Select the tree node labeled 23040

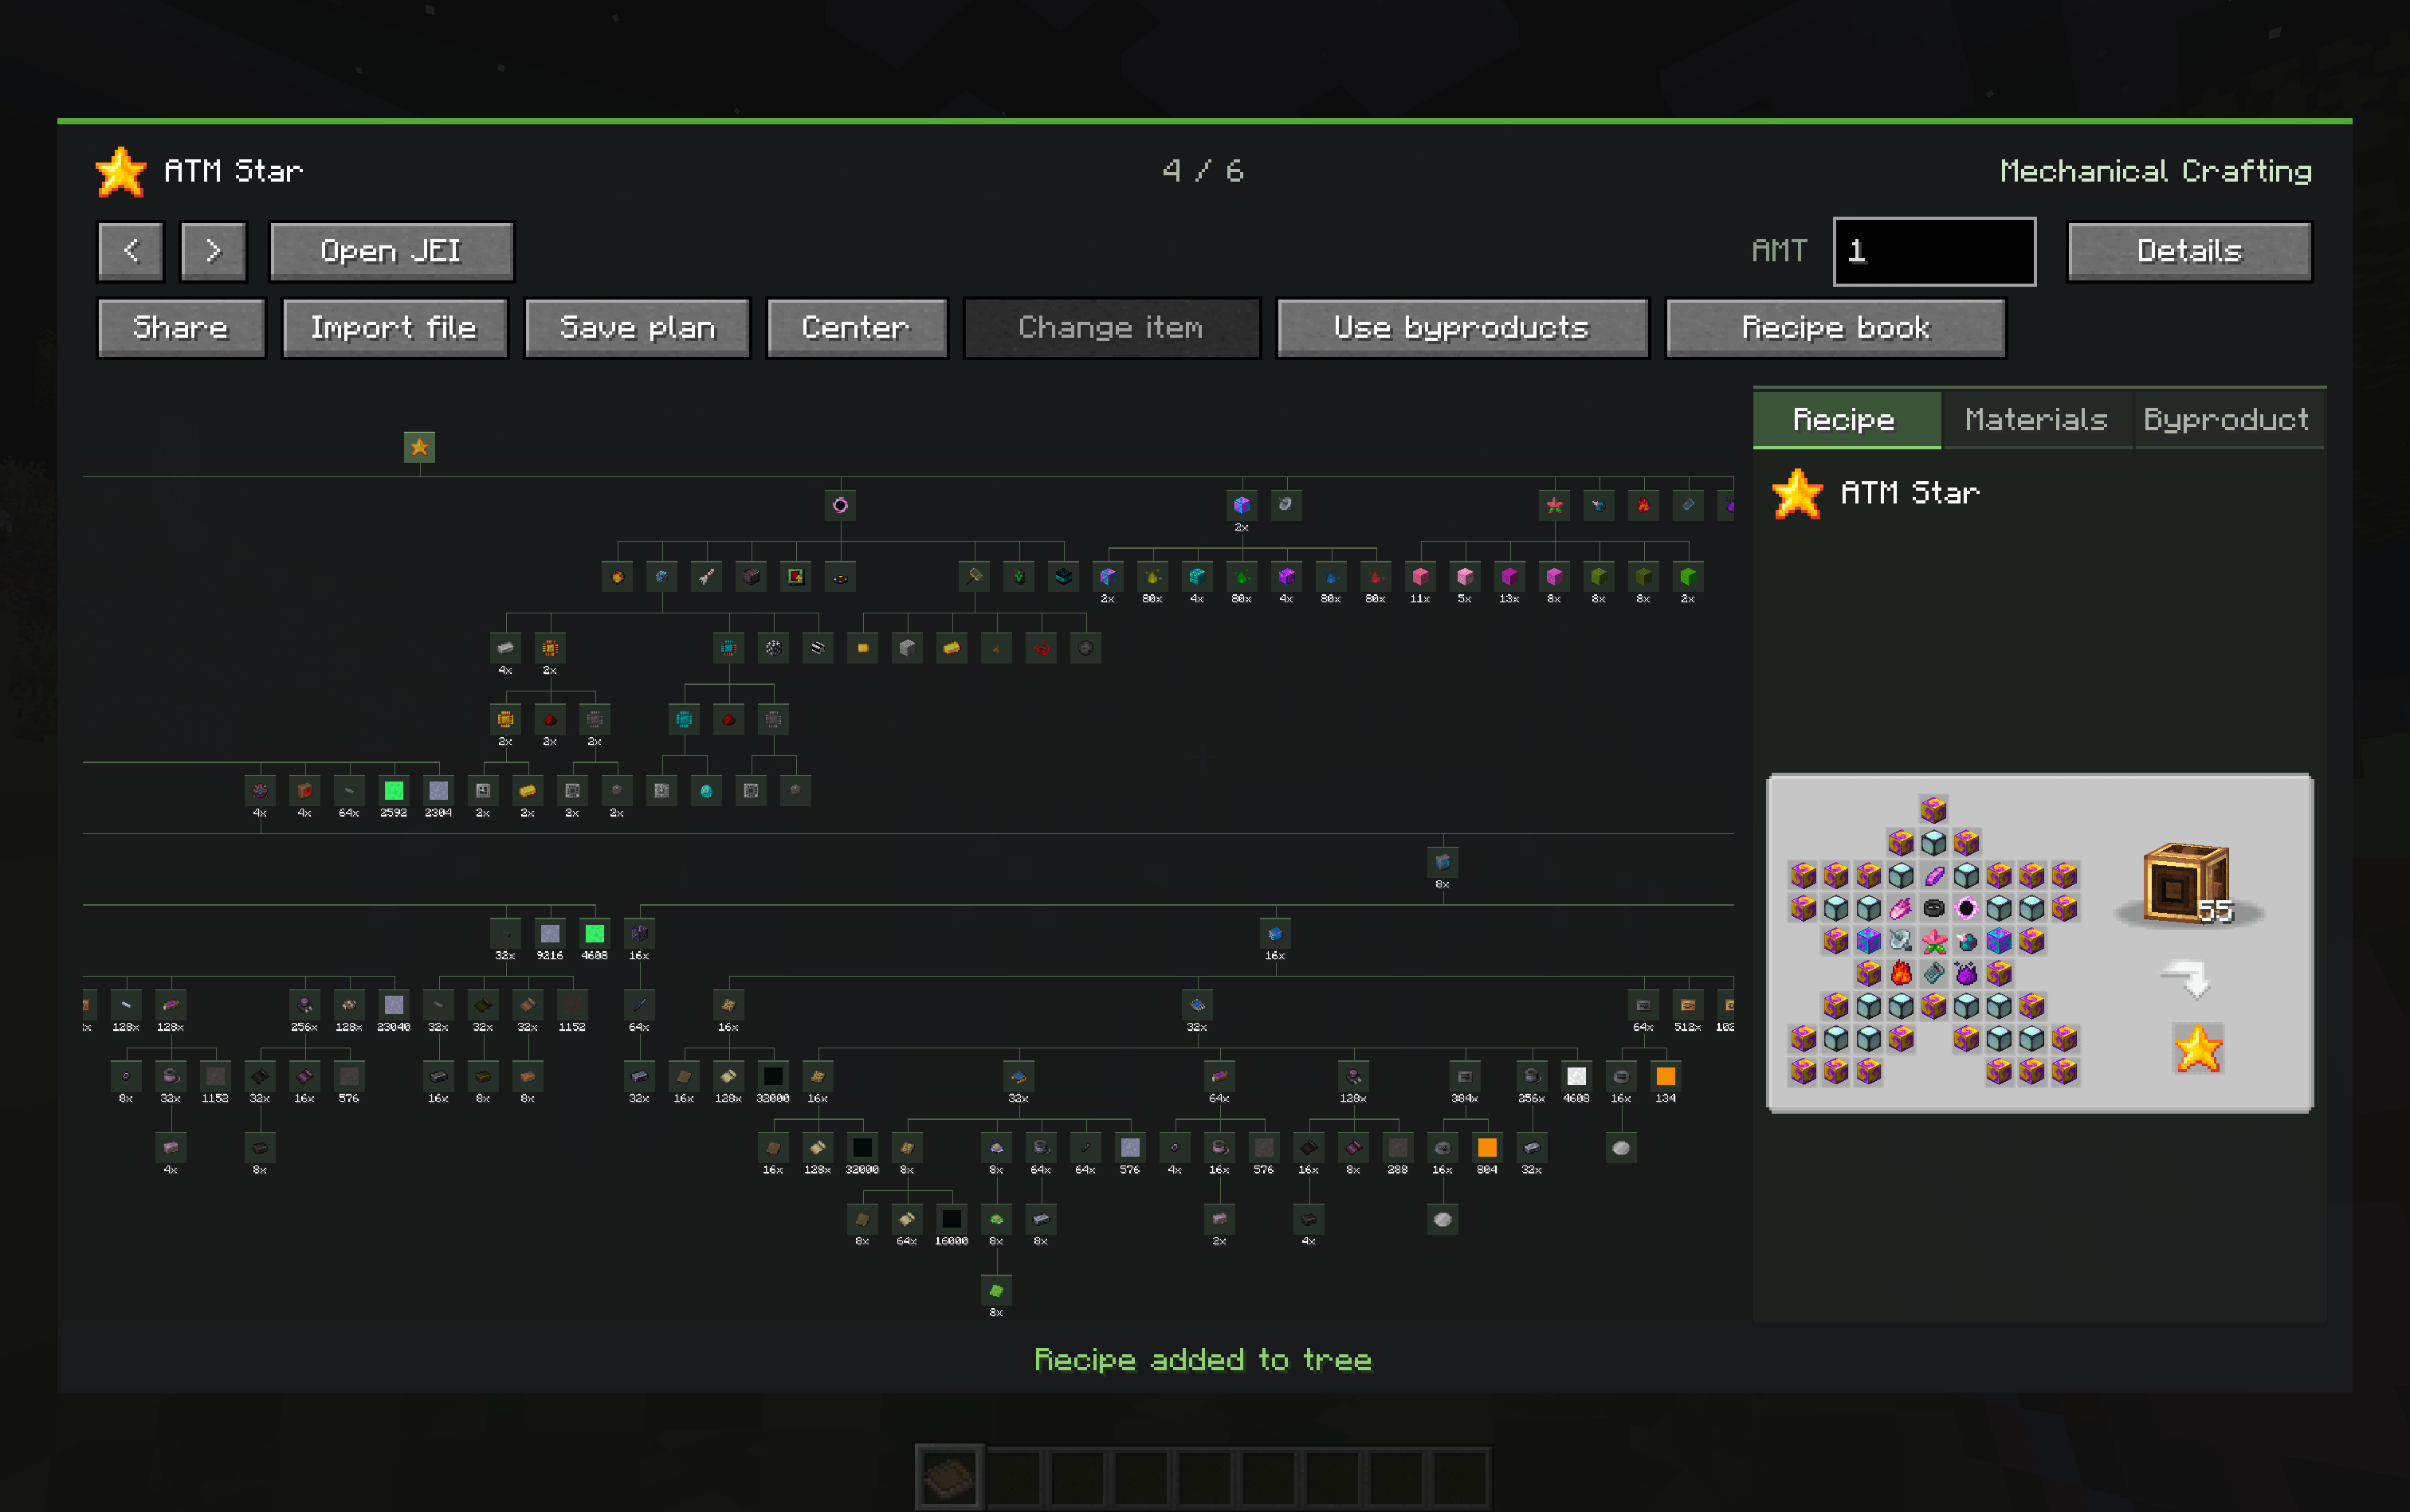394,1005
